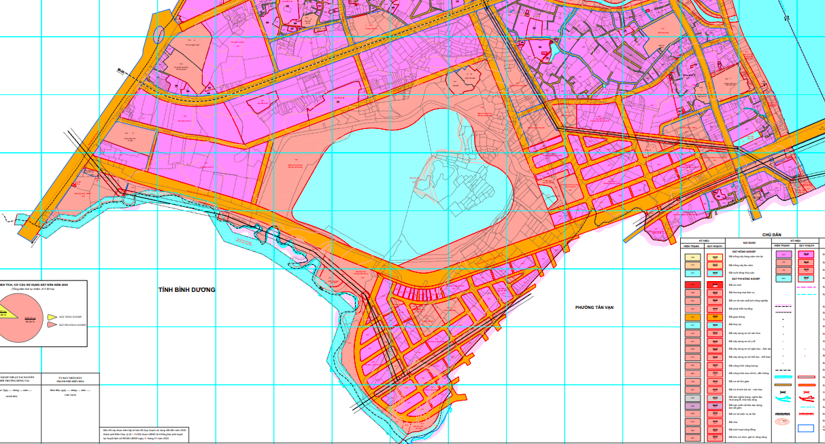Click legend row 'Đất nuôi trồng thủy sản'
Screen dimensions: 825x444
tap(741, 273)
